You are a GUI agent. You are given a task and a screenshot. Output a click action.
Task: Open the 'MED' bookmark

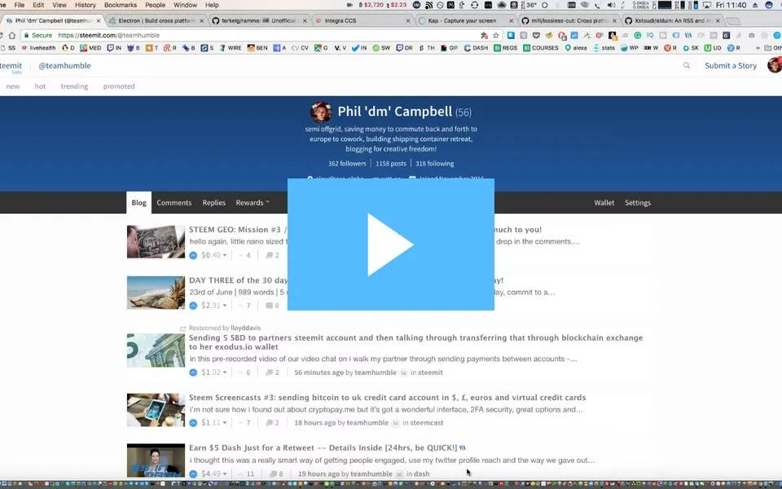point(90,48)
